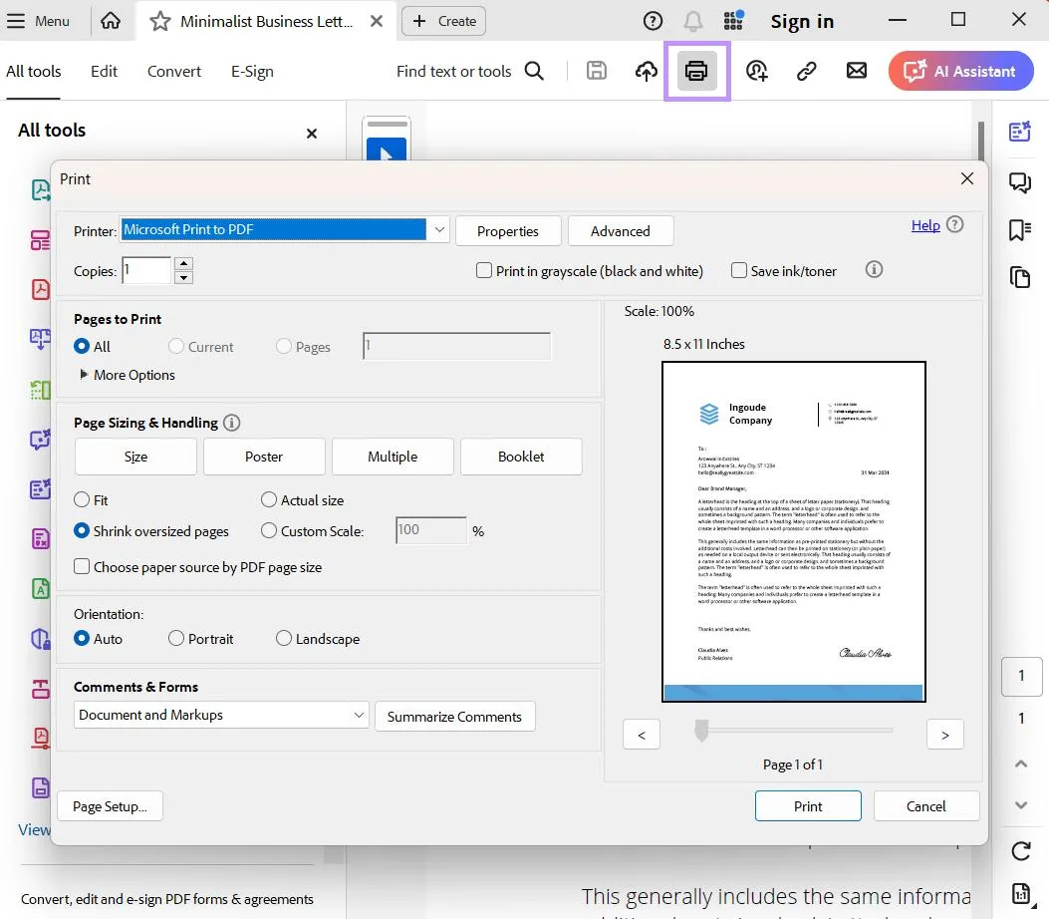The height and width of the screenshot is (919, 1049).
Task: Check the Save ink/toner option
Action: (739, 270)
